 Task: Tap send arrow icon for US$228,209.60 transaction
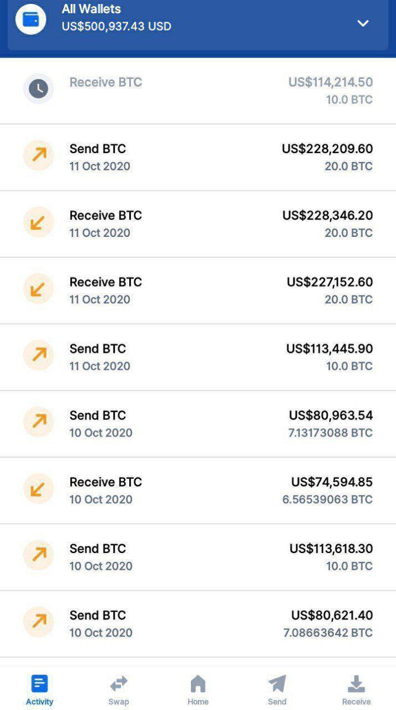click(38, 155)
